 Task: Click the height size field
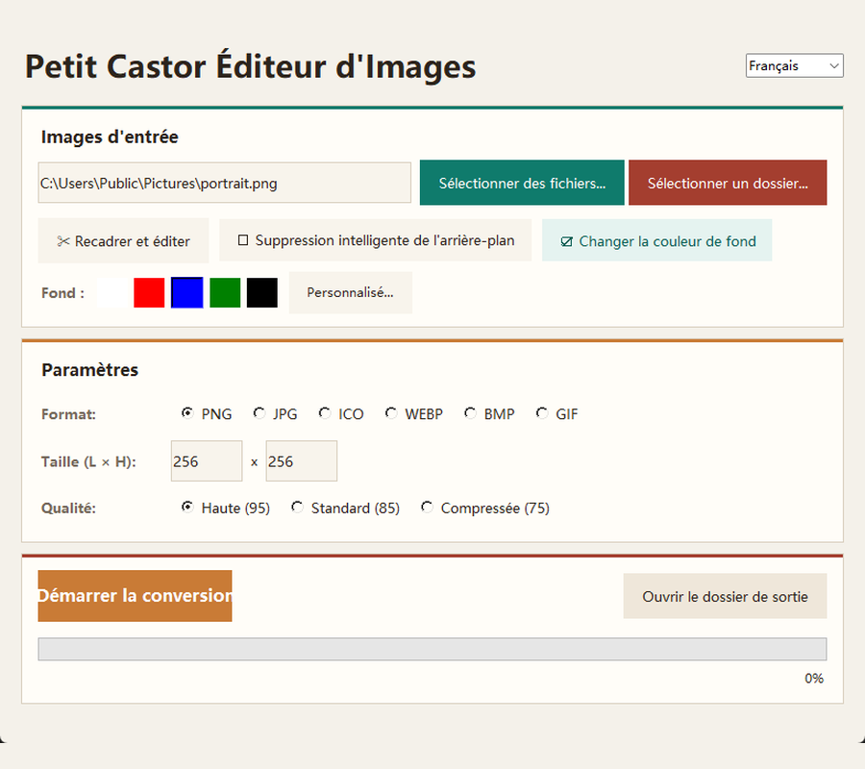tap(301, 461)
